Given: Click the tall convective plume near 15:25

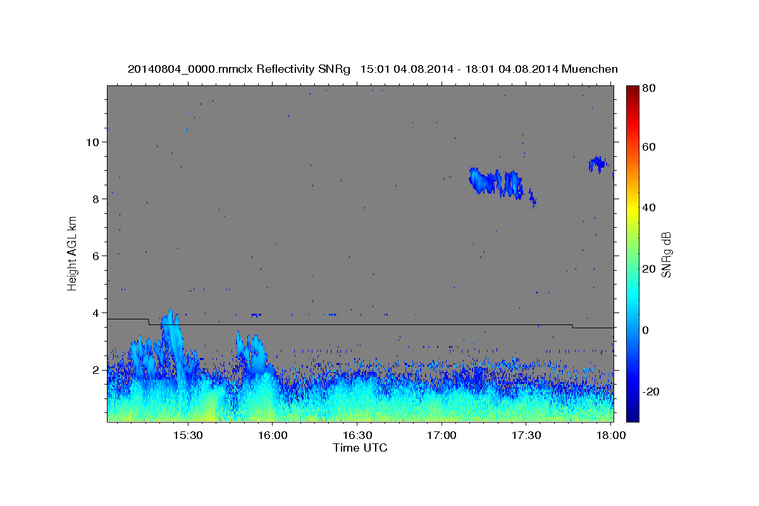Looking at the screenshot, I should tap(172, 345).
